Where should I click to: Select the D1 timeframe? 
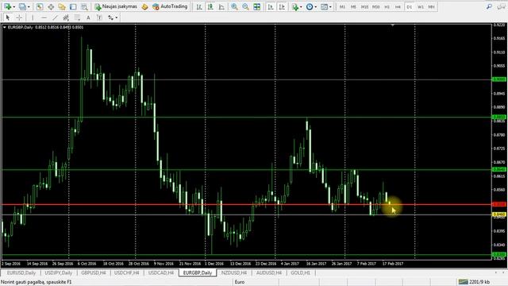410,6
